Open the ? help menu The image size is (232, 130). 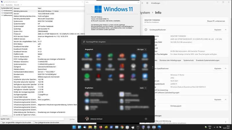pos(21,5)
